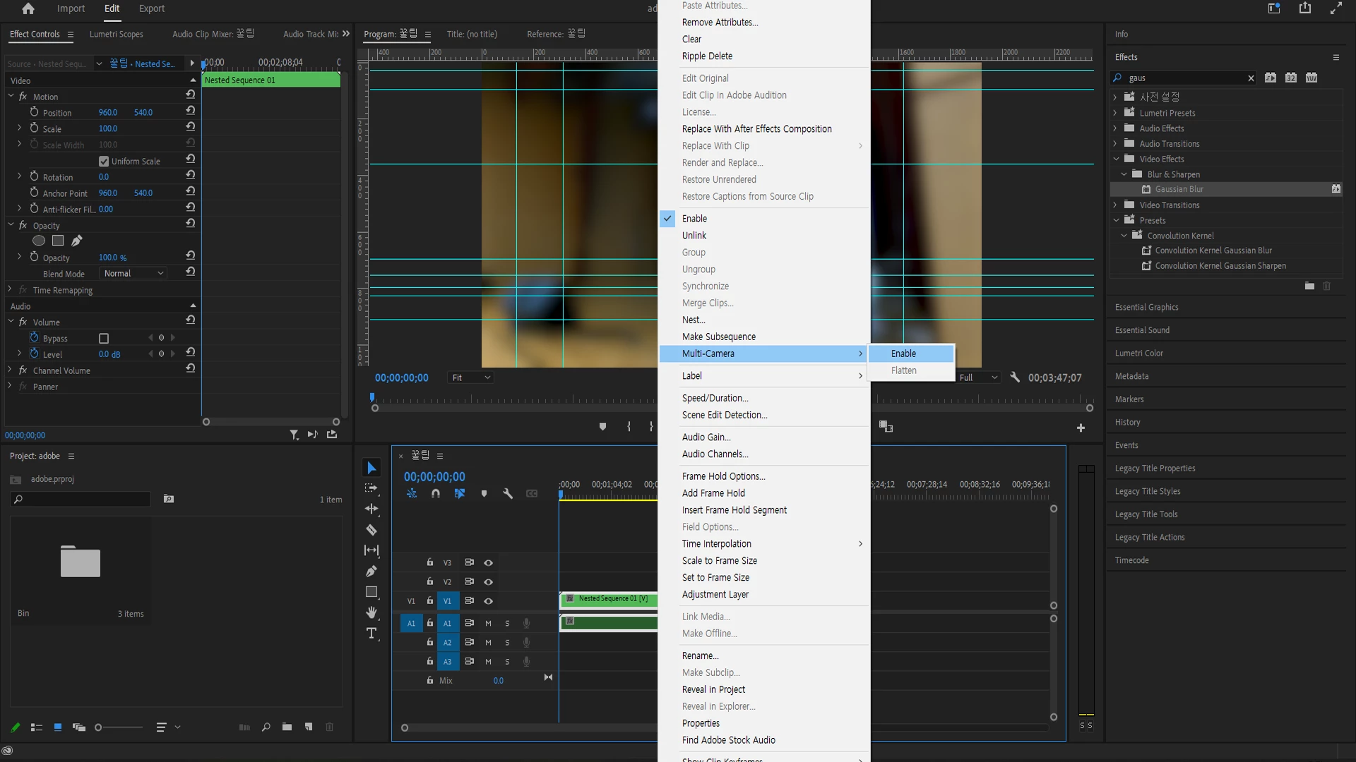Open the Blend Mode dropdown

133,274
